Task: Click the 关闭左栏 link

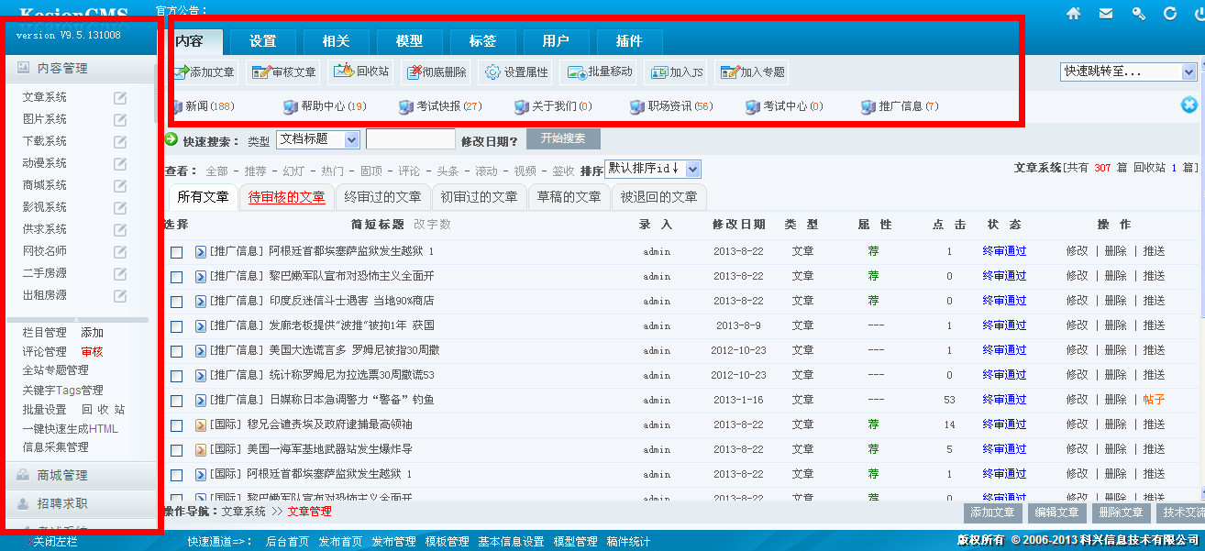Action: tap(55, 542)
